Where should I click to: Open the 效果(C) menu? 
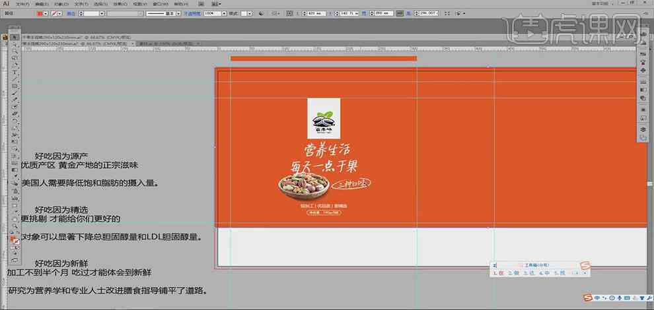[120, 4]
